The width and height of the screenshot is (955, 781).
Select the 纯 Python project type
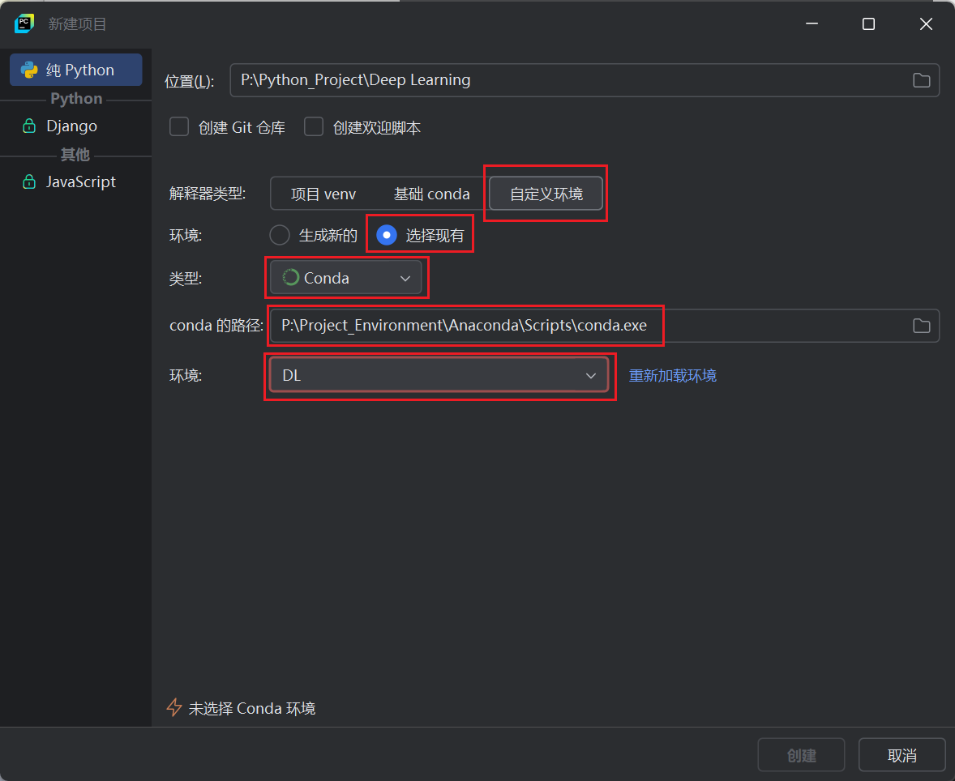pos(76,70)
